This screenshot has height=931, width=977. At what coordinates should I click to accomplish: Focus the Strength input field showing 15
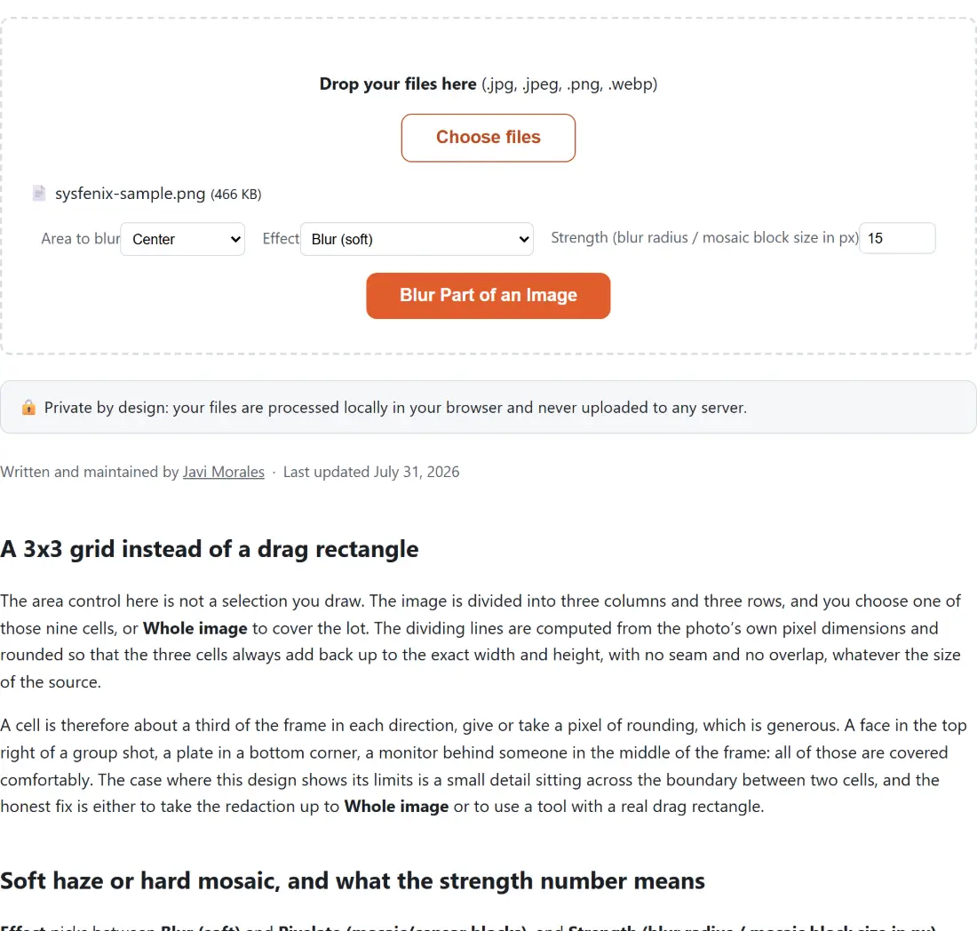[897, 238]
